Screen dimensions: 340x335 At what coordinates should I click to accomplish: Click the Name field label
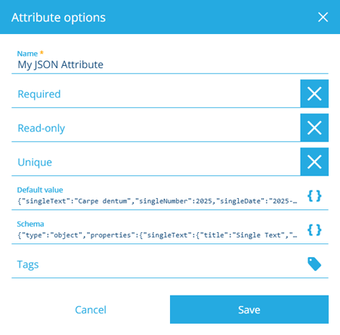pyautogui.click(x=27, y=54)
